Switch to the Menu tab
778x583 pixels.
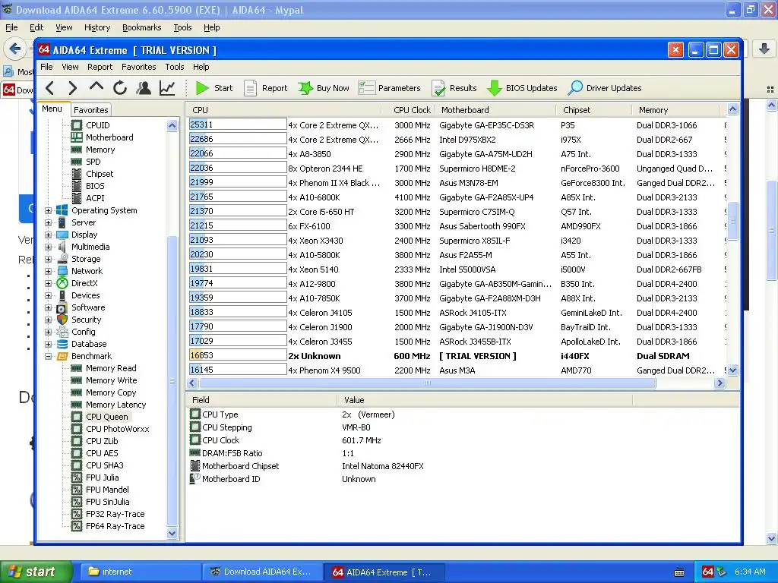(x=52, y=109)
